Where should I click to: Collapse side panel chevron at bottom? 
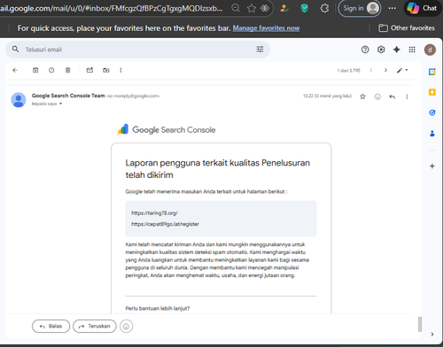tap(432, 334)
